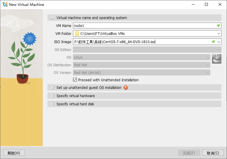227x159 pixels.
Task: Open the OS Edition dropdown
Action: pyautogui.click(x=147, y=50)
